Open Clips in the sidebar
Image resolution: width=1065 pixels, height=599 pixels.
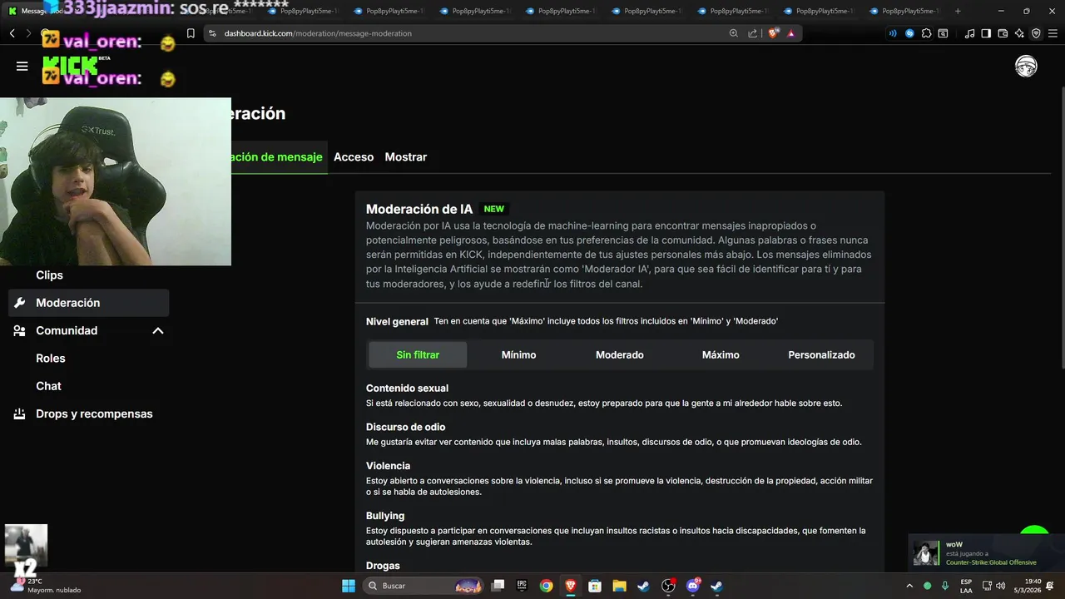point(50,275)
